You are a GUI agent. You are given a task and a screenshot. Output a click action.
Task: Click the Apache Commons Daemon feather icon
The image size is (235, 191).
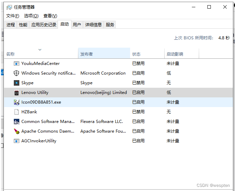tap(17, 131)
